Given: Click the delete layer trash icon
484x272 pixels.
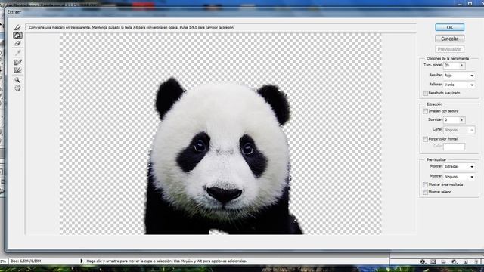Looking at the screenshot, I should [476, 261].
